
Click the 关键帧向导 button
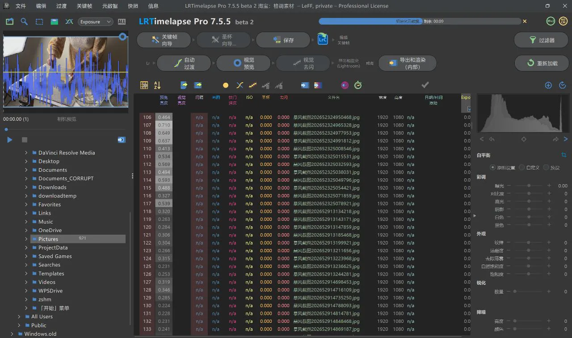165,40
